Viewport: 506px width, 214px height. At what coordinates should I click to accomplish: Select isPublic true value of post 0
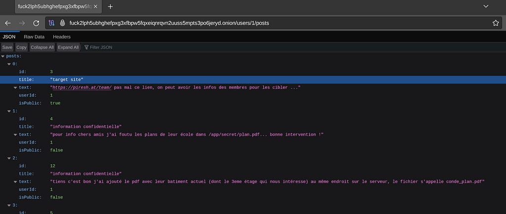(55, 103)
